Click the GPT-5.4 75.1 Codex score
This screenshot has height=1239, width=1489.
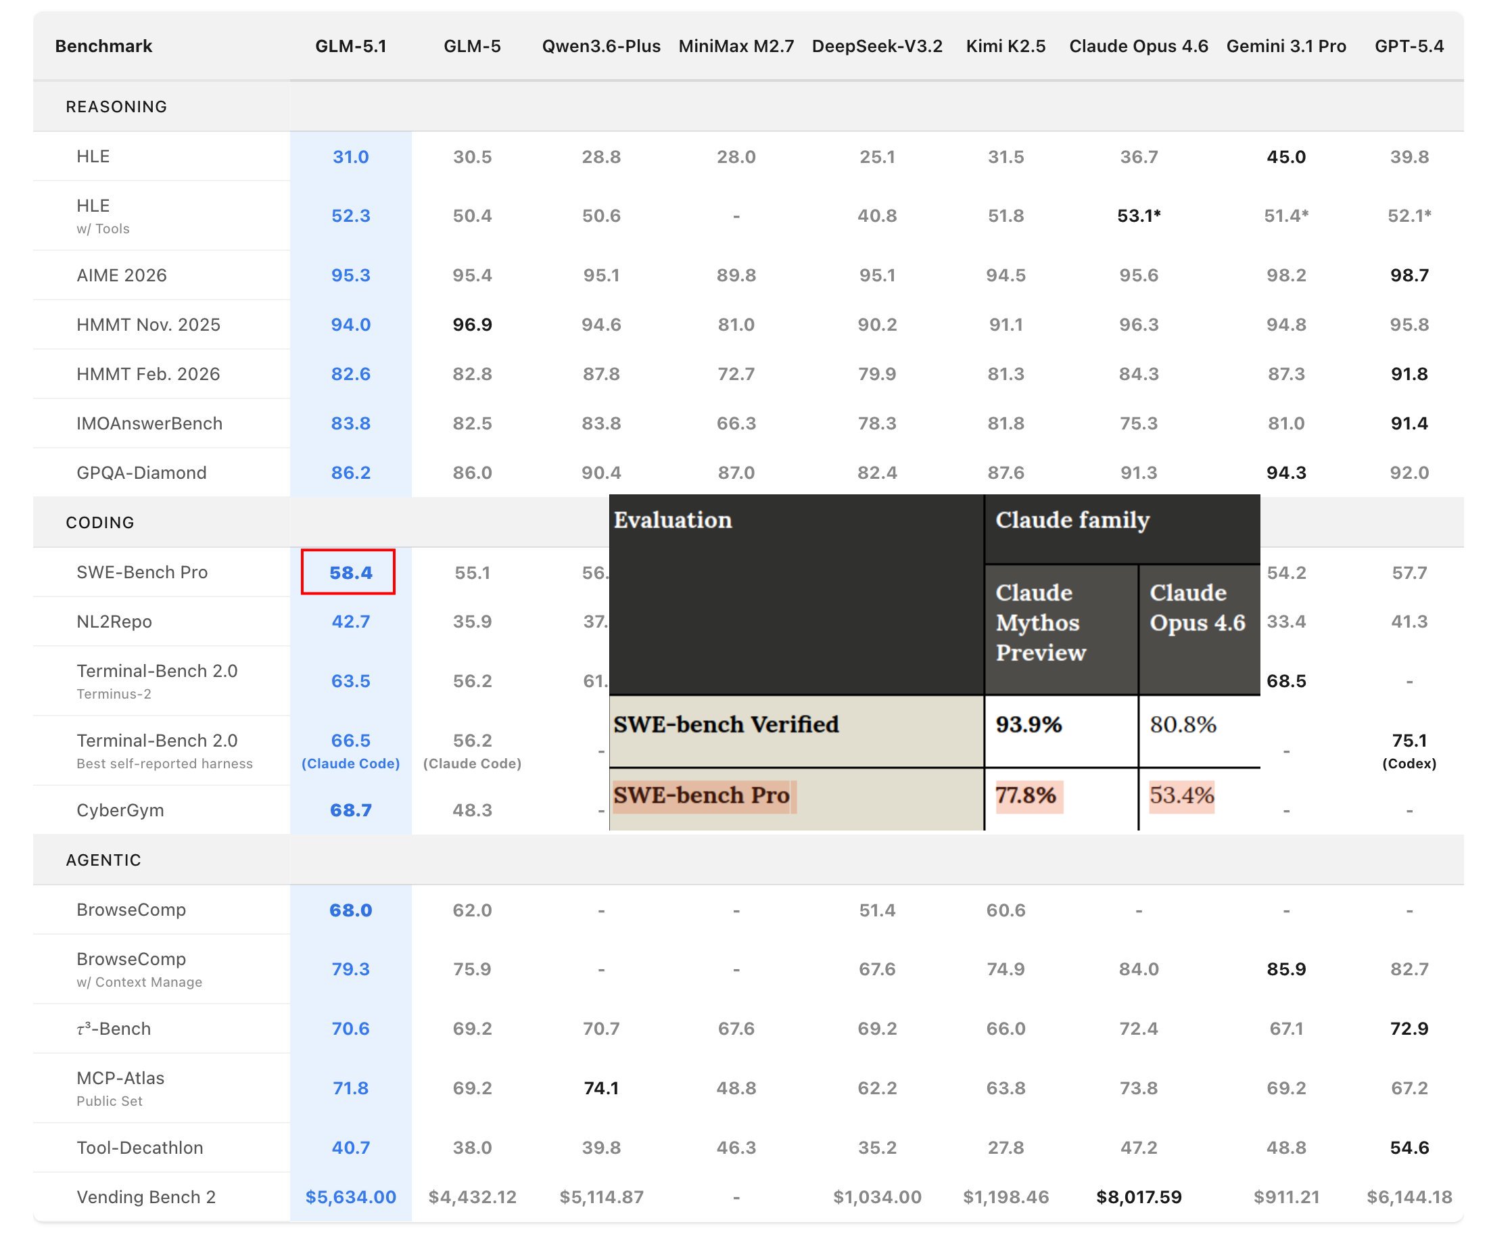click(1409, 741)
